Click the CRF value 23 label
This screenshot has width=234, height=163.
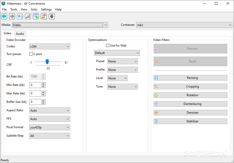48,68
